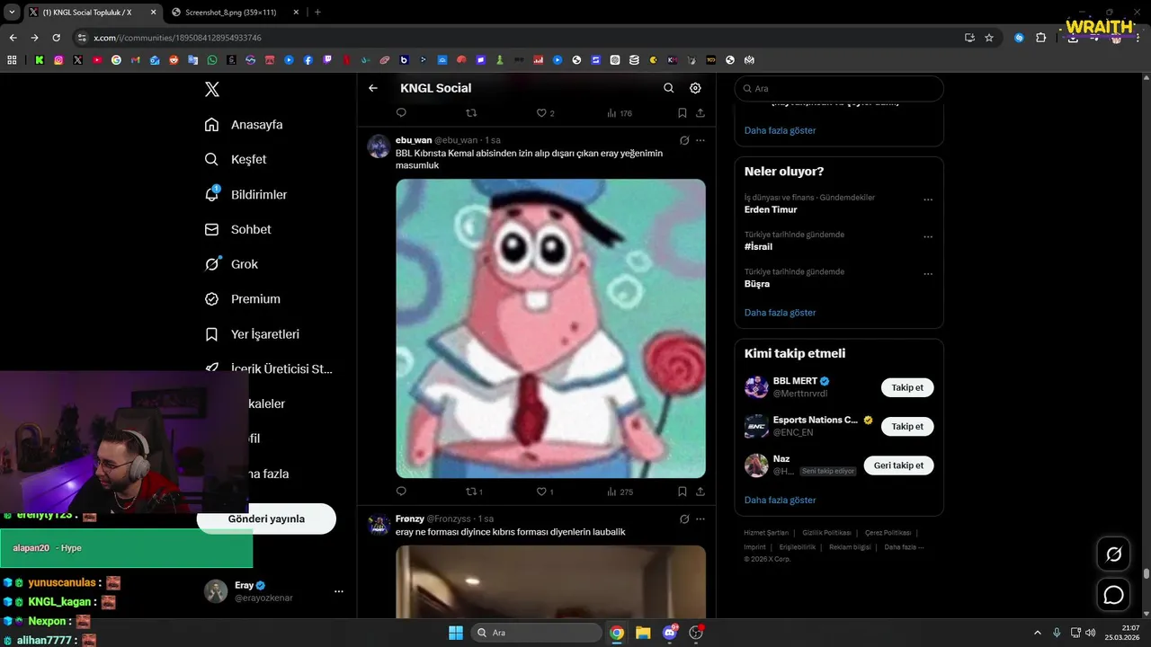The width and height of the screenshot is (1151, 647).
Task: Open Keşfet from the sidebar
Action: click(x=236, y=159)
